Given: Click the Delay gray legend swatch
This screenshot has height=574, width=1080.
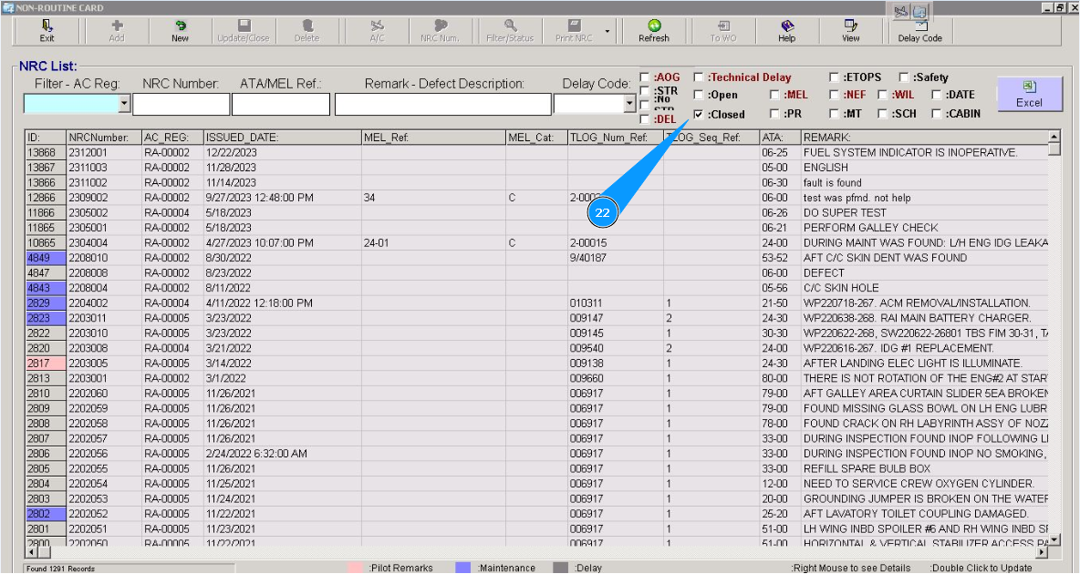Looking at the screenshot, I should point(561,568).
